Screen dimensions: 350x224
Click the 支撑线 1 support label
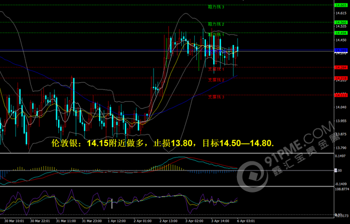coord(216,69)
